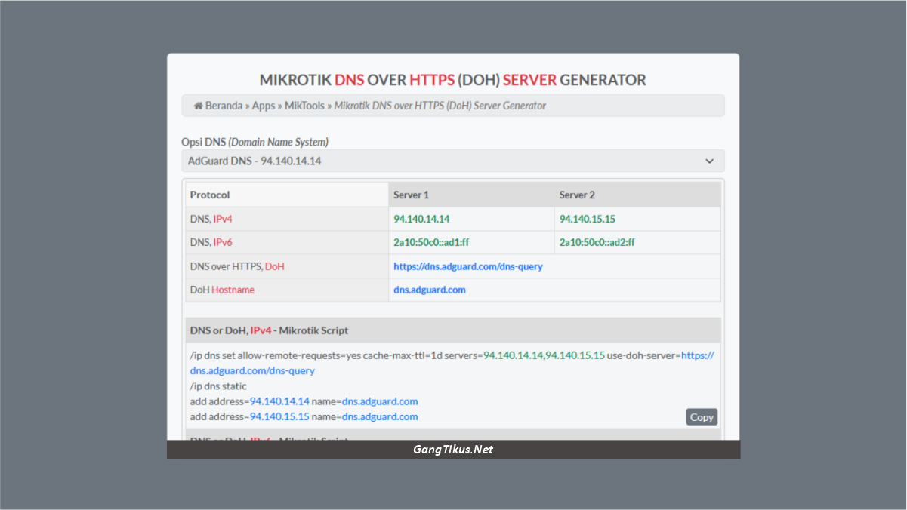Image resolution: width=907 pixels, height=510 pixels.
Task: Click the dns.adguard.com name in the script output
Action: coord(380,401)
